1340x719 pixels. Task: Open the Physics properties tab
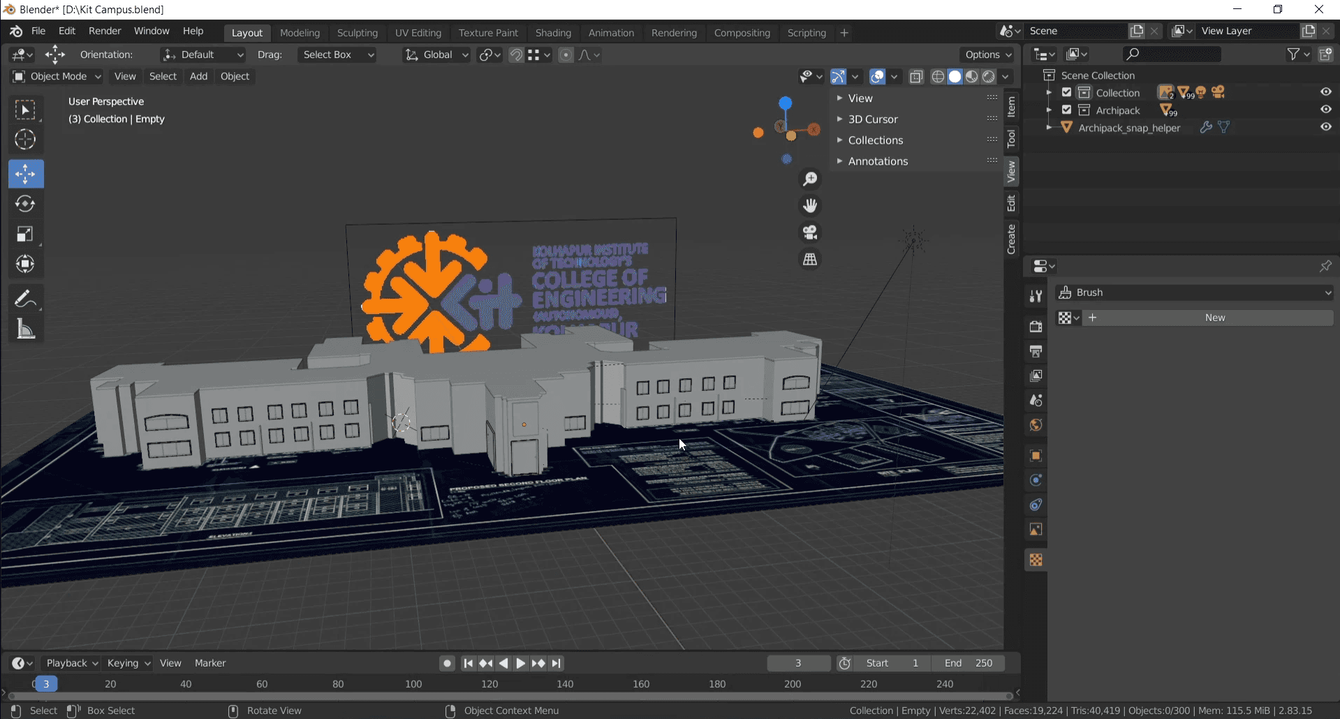pos(1036,480)
